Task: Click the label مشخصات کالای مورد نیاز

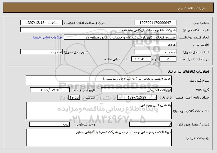Action: (x=191, y=111)
